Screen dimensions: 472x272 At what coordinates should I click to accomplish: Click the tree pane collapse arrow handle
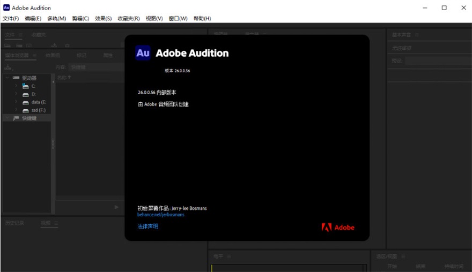[53, 82]
